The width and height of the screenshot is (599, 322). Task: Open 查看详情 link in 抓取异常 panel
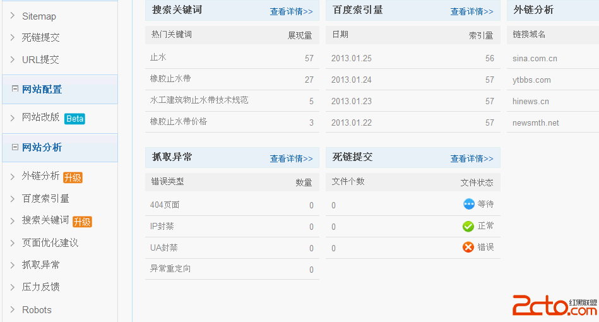click(291, 158)
